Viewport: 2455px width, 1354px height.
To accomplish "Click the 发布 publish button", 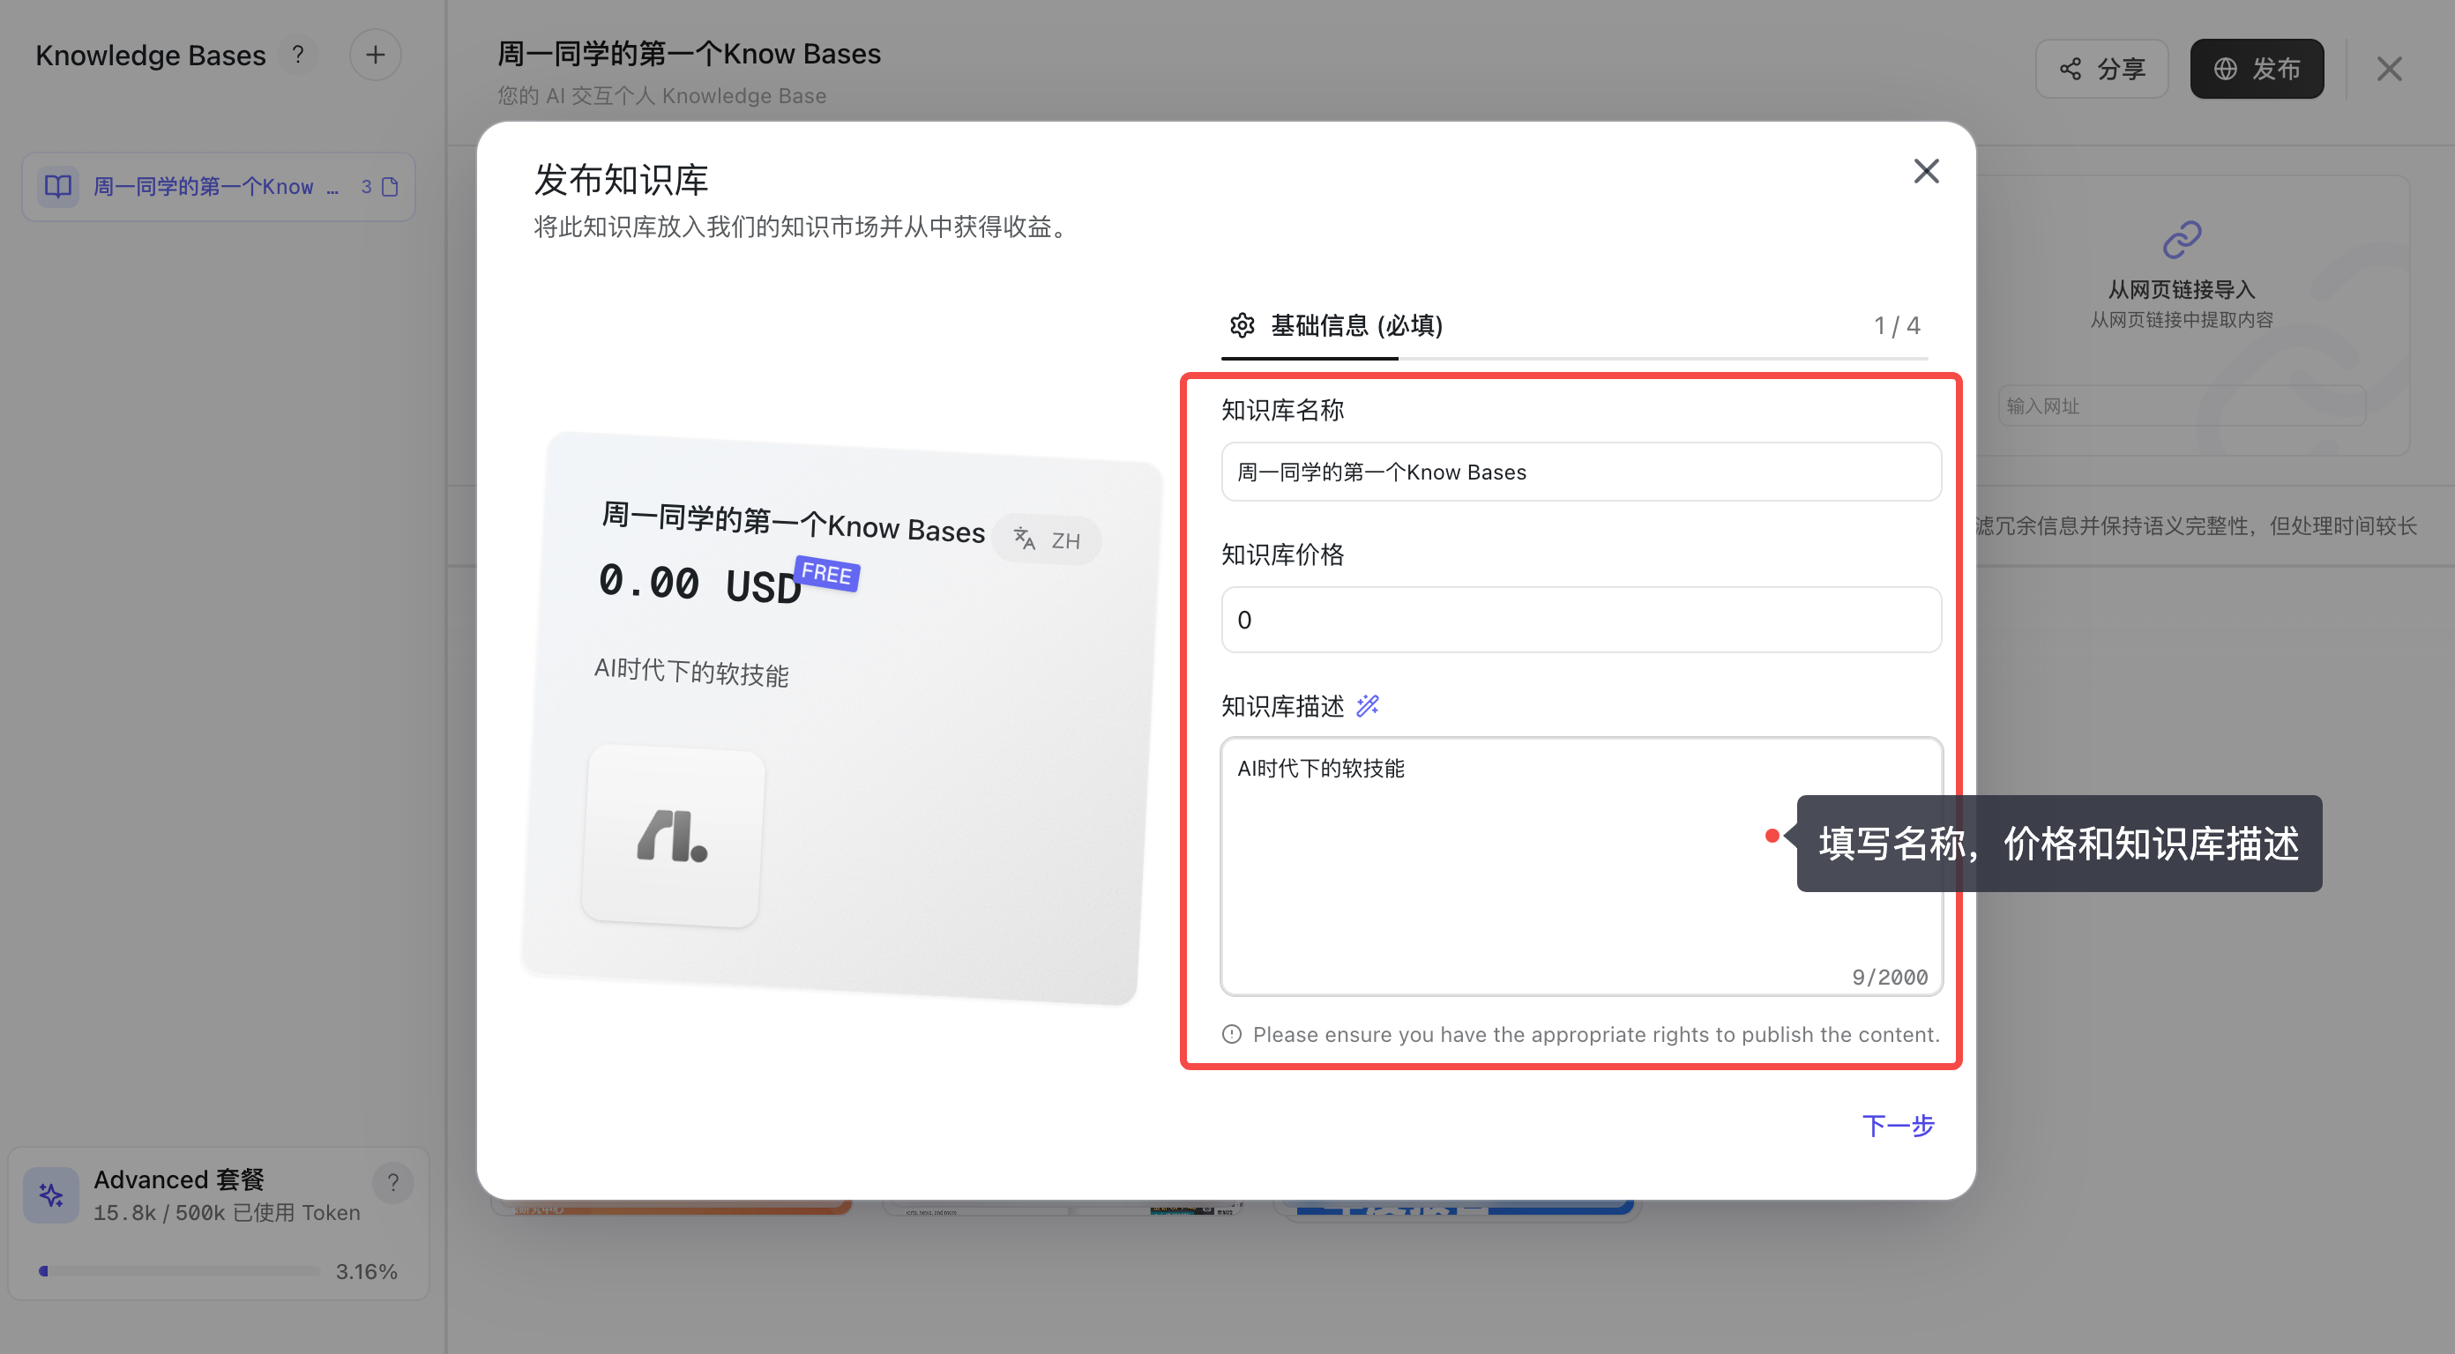I will point(2256,69).
